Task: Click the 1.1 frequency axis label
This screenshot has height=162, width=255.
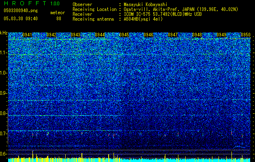Action: coord(4,53)
